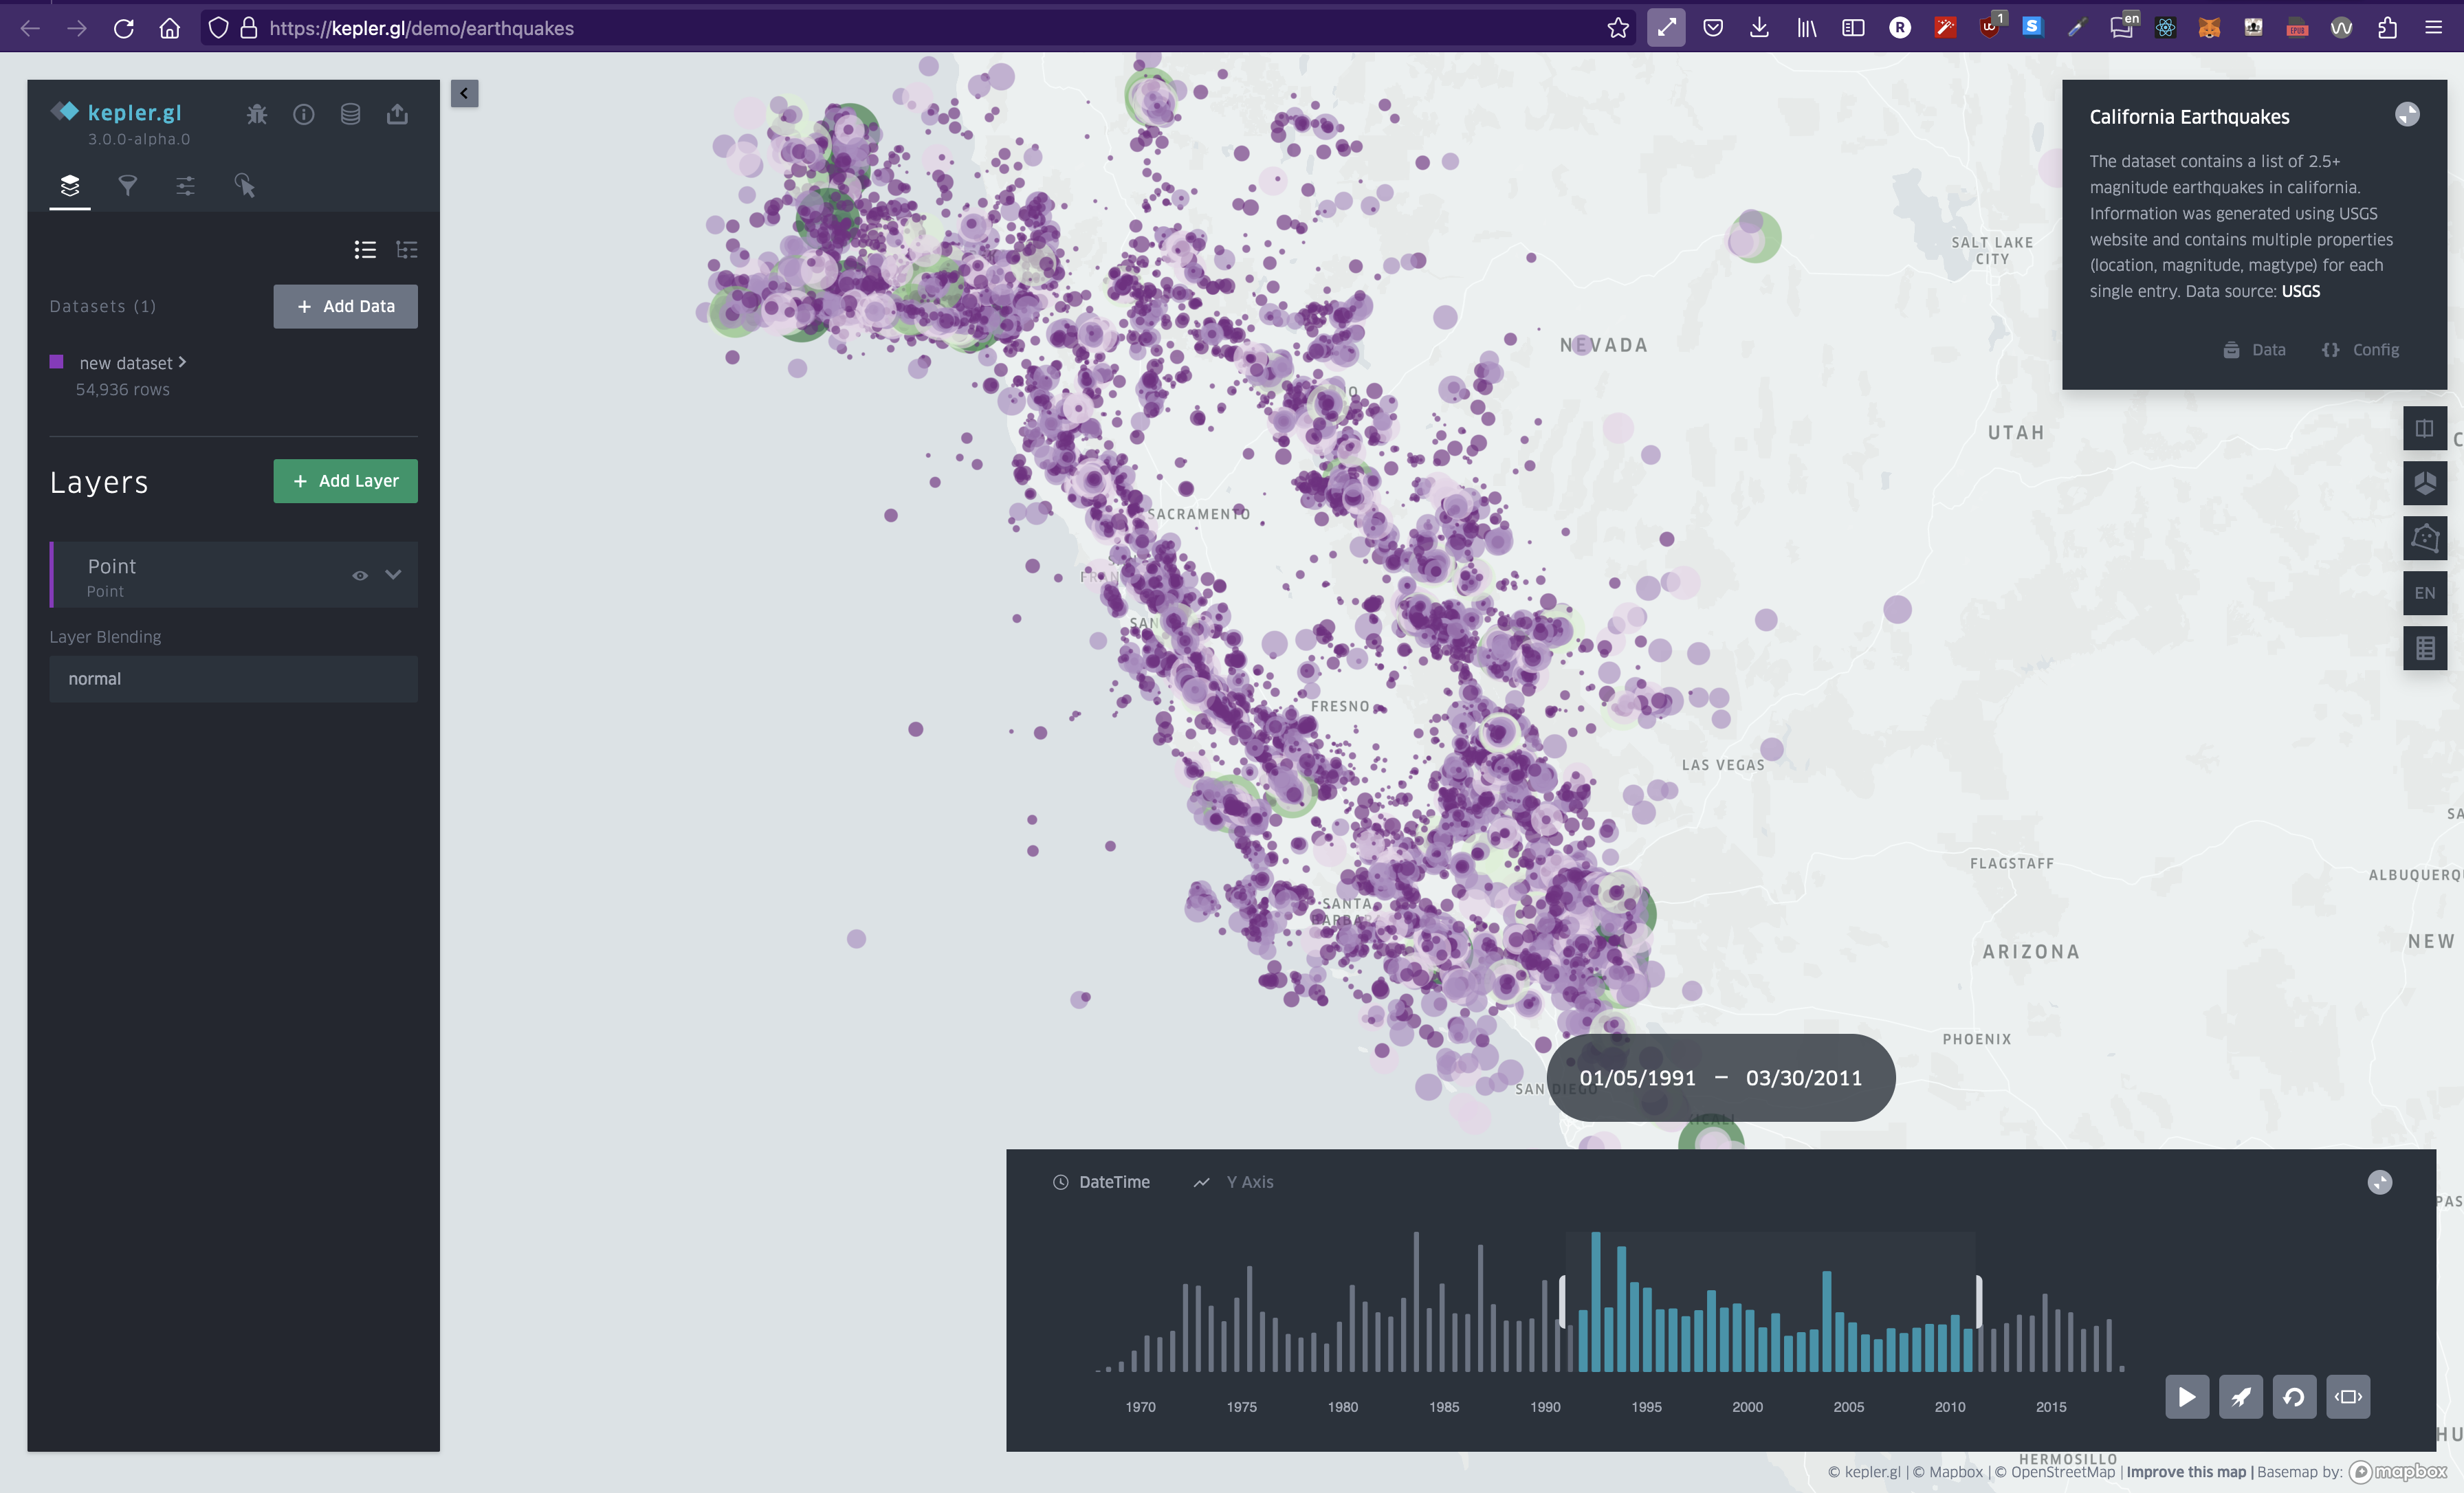This screenshot has height=1493, width=2464.
Task: Click the 2000 label on timeline
Action: 1747,1407
